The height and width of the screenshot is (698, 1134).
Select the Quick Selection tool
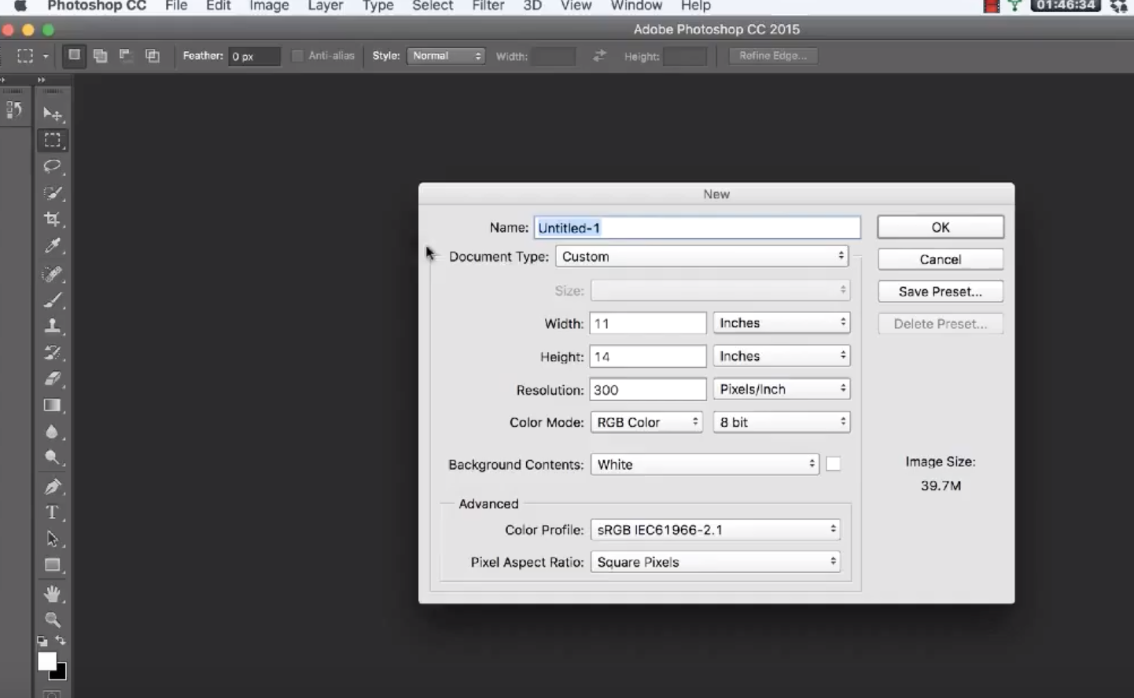(x=53, y=193)
